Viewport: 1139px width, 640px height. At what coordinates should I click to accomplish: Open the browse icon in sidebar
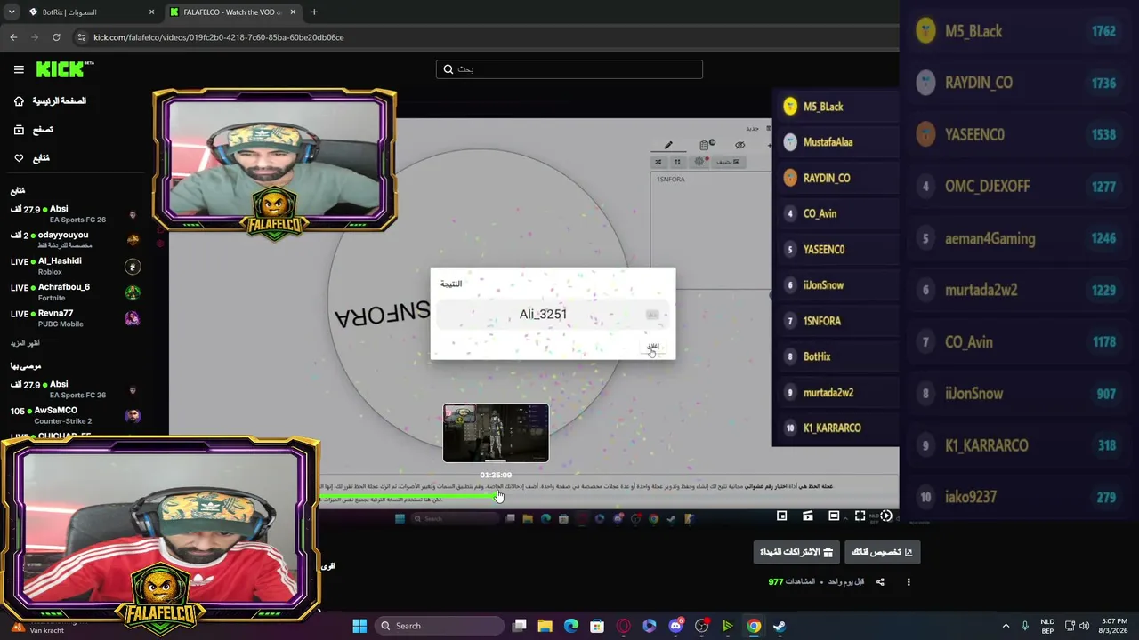pos(19,130)
